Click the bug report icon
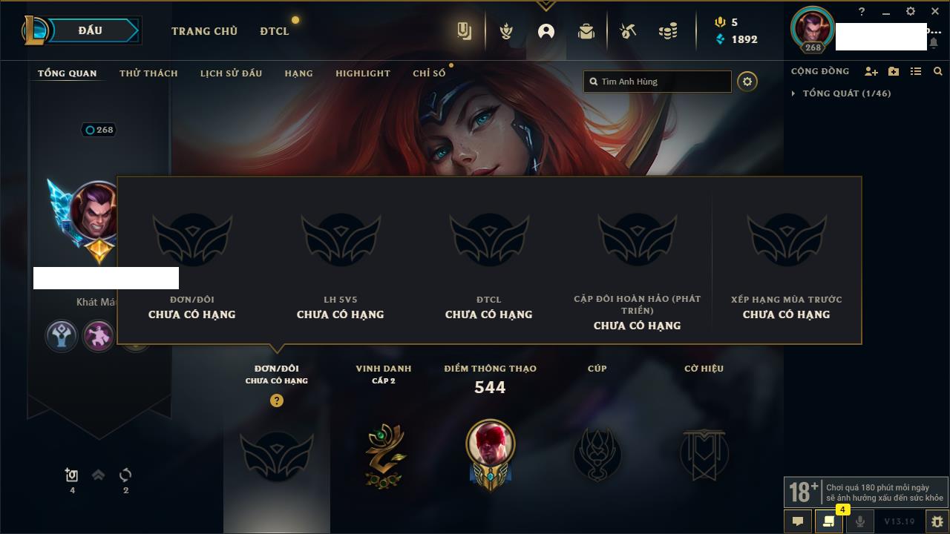The image size is (950, 534). click(x=937, y=521)
